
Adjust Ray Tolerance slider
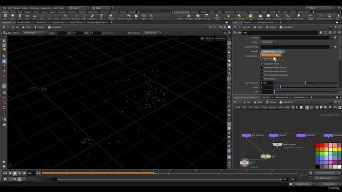point(305,83)
